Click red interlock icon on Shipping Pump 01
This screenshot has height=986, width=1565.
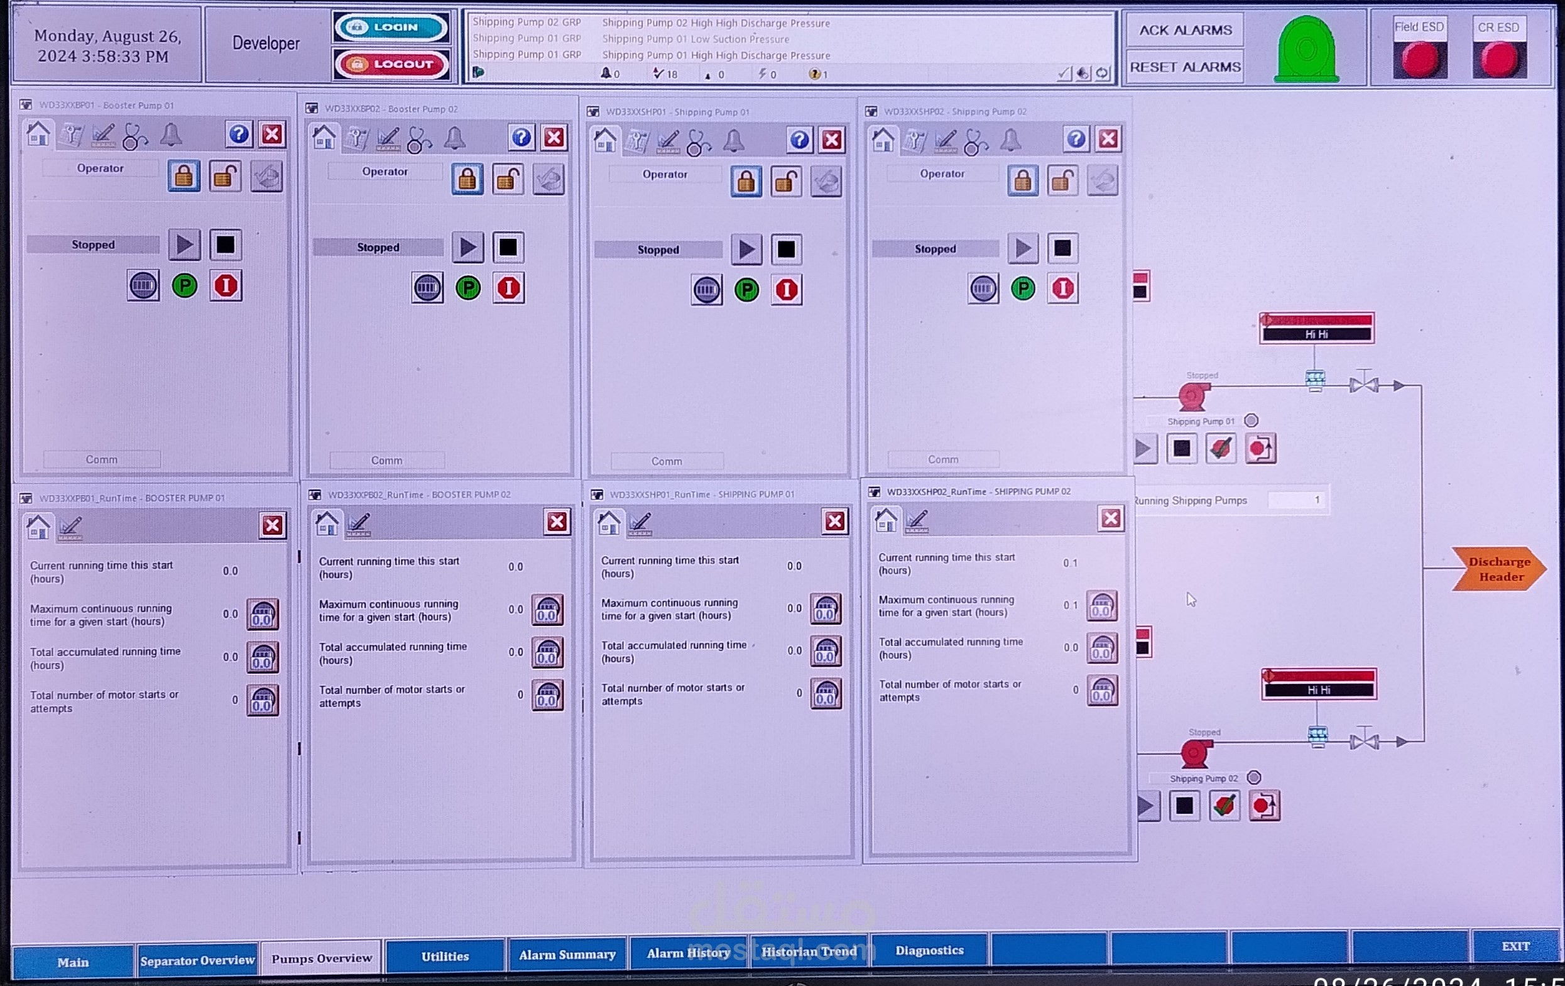point(787,290)
